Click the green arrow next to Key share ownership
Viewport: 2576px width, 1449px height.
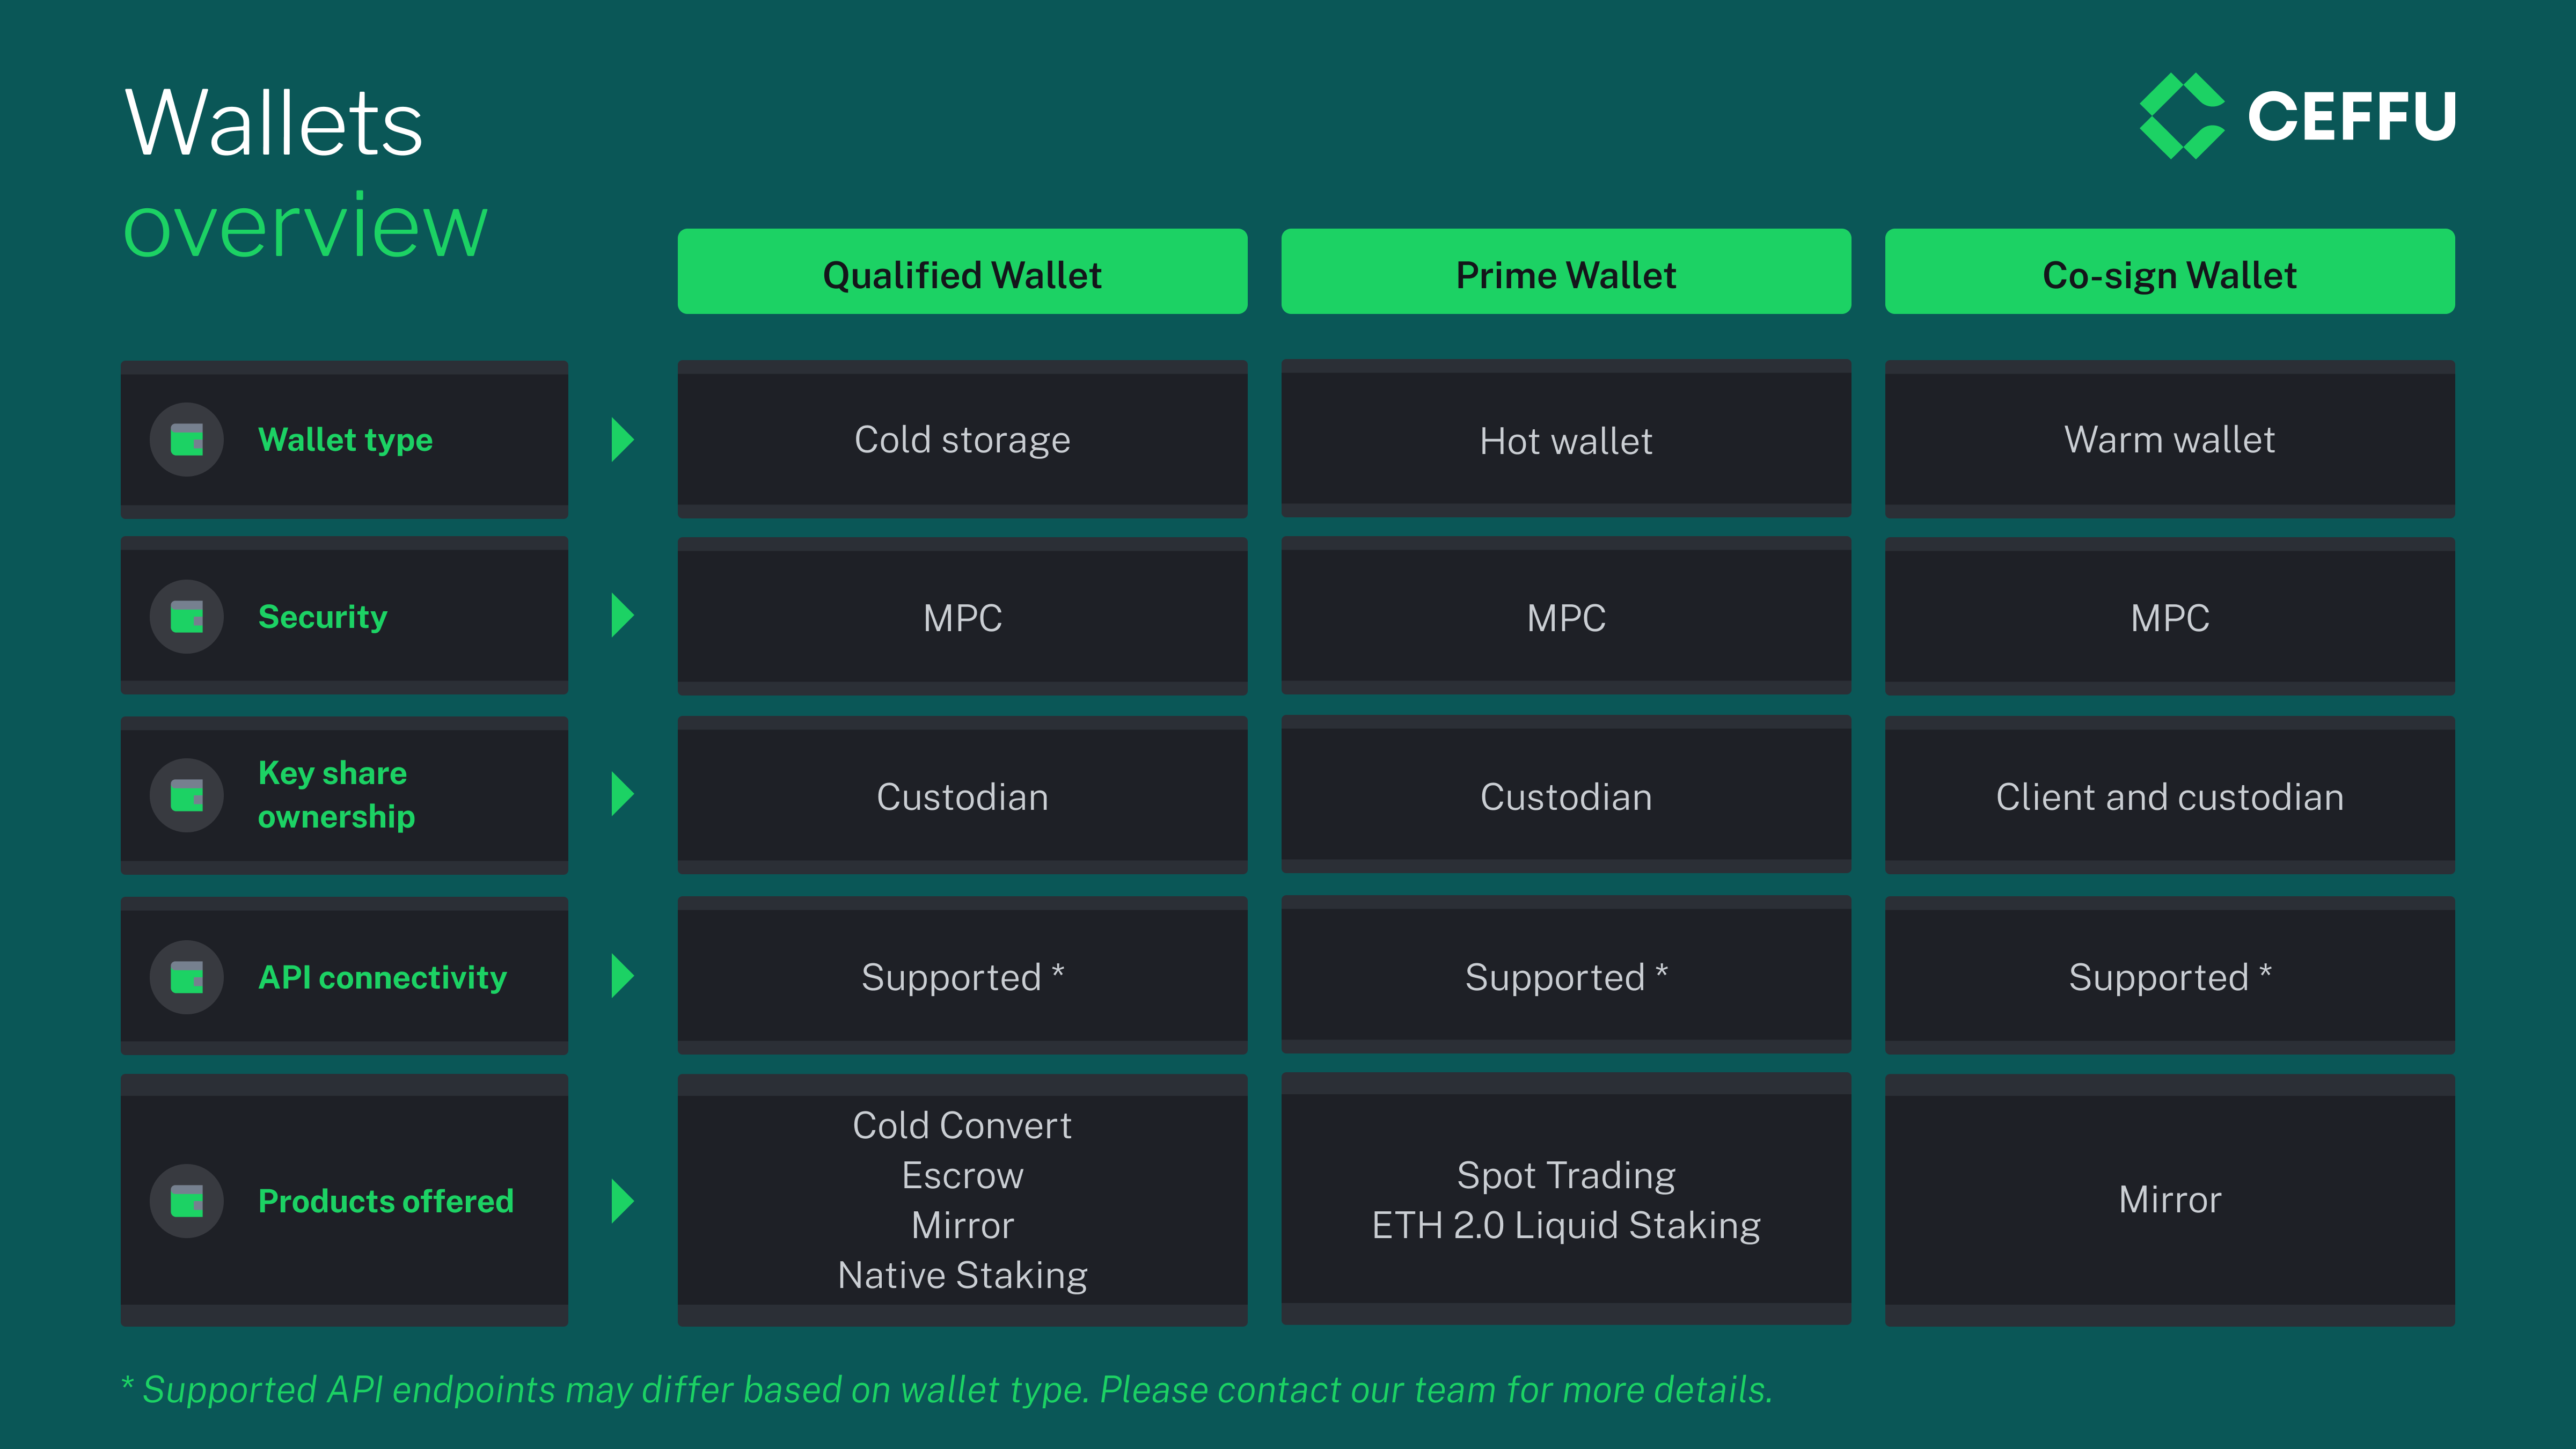tap(623, 794)
